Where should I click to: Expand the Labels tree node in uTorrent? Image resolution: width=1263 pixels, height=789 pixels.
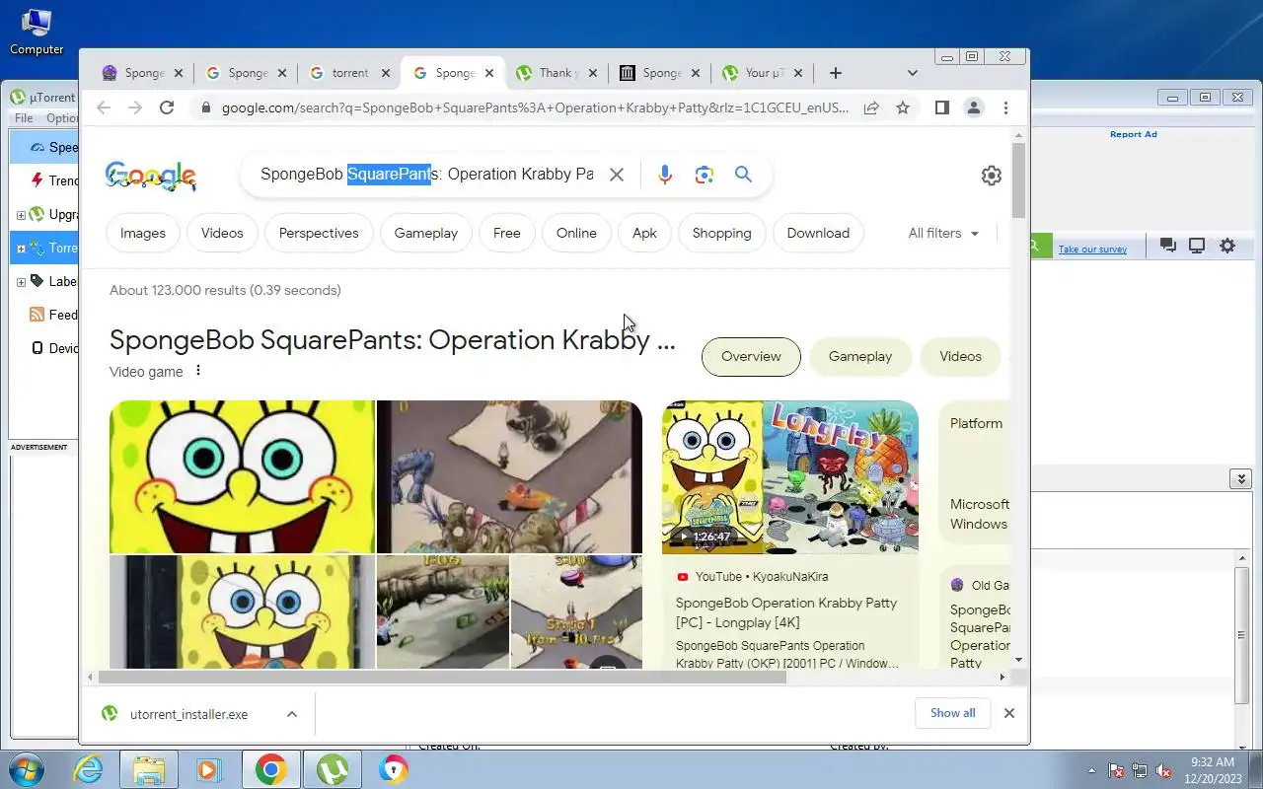(x=21, y=281)
